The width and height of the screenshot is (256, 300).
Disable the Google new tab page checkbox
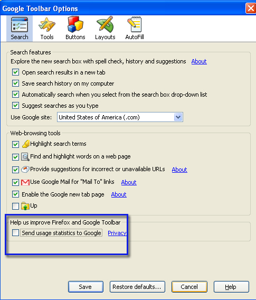click(x=15, y=194)
